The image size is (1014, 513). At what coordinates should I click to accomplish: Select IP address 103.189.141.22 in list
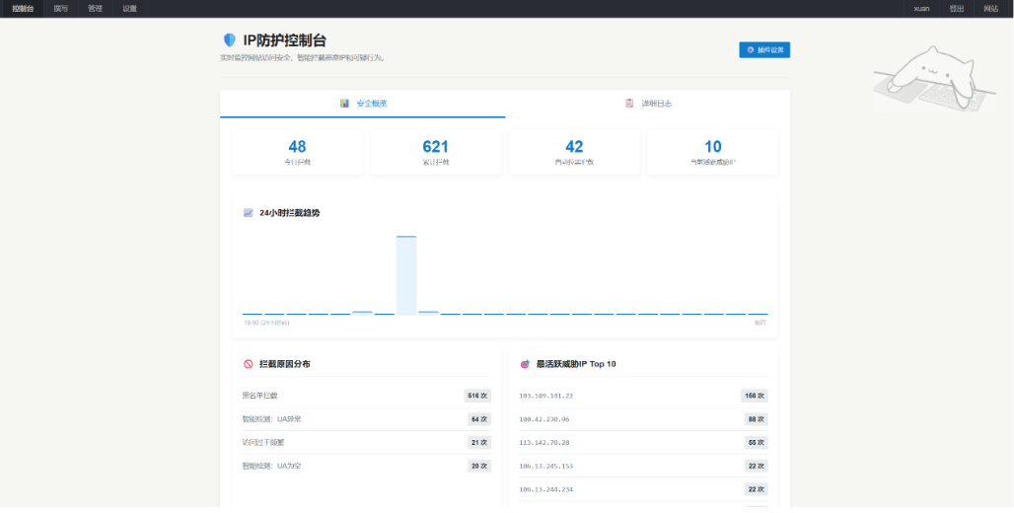pos(546,396)
